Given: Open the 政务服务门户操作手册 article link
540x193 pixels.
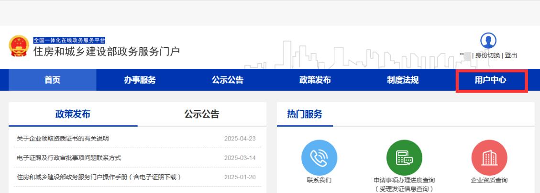Looking at the screenshot, I should [x=99, y=177].
